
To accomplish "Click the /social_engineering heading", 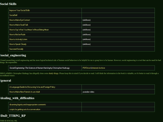I will (x=13, y=55).
